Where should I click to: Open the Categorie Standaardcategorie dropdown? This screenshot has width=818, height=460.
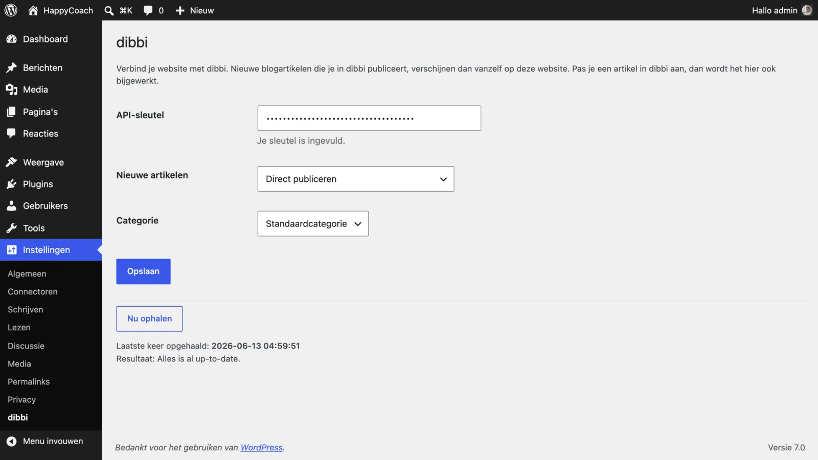(x=313, y=223)
